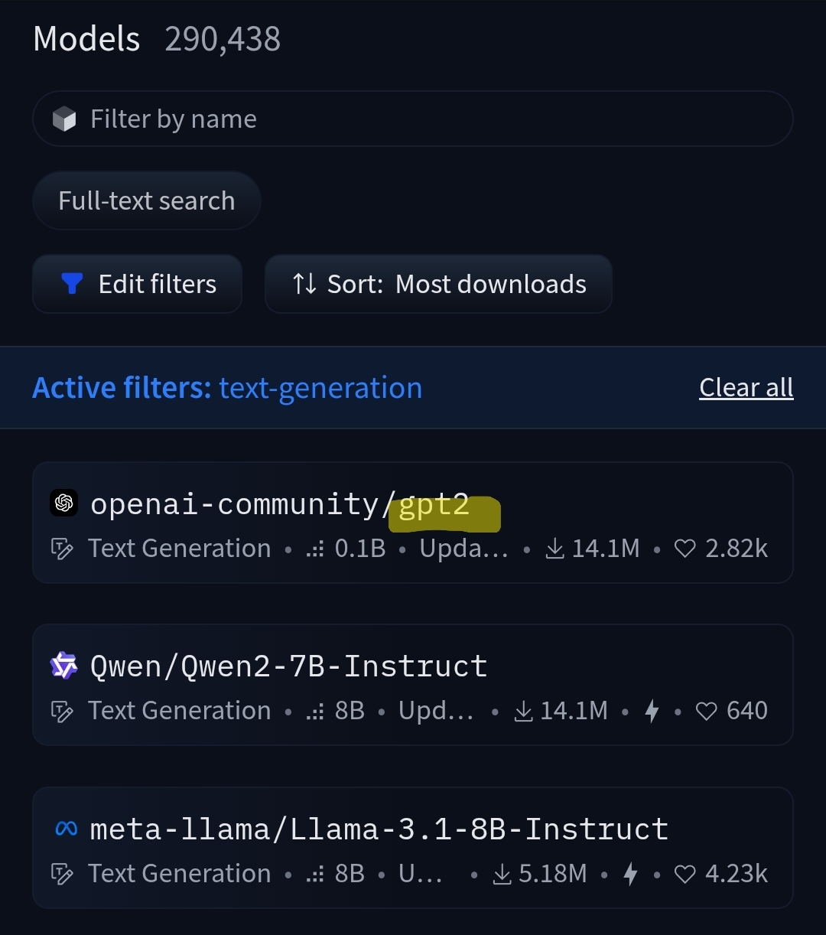The height and width of the screenshot is (935, 826).
Task: Open the Qwen/Qwen2-7B-Instruct model page
Action: (288, 666)
